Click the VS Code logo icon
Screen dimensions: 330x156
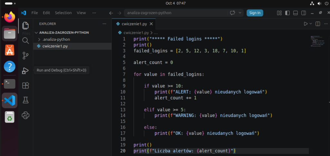[23, 13]
